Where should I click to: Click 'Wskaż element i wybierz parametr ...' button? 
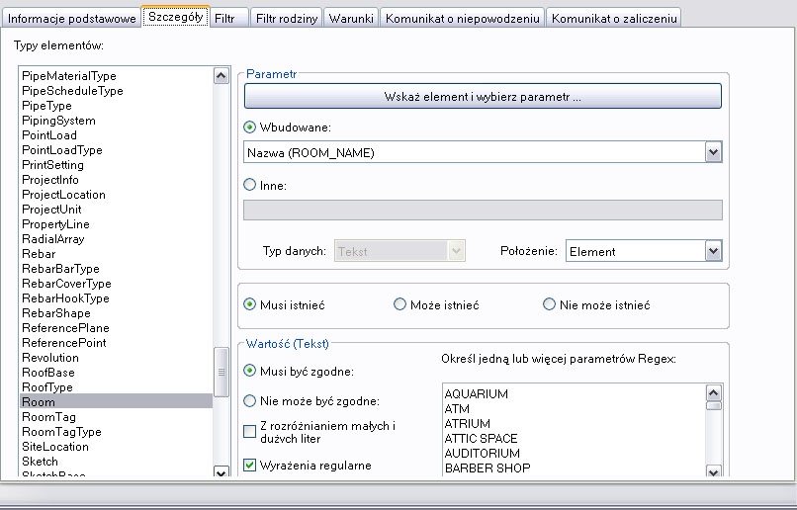[483, 97]
